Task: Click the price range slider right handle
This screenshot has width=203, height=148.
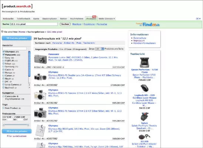Action: pyautogui.click(x=28, y=125)
